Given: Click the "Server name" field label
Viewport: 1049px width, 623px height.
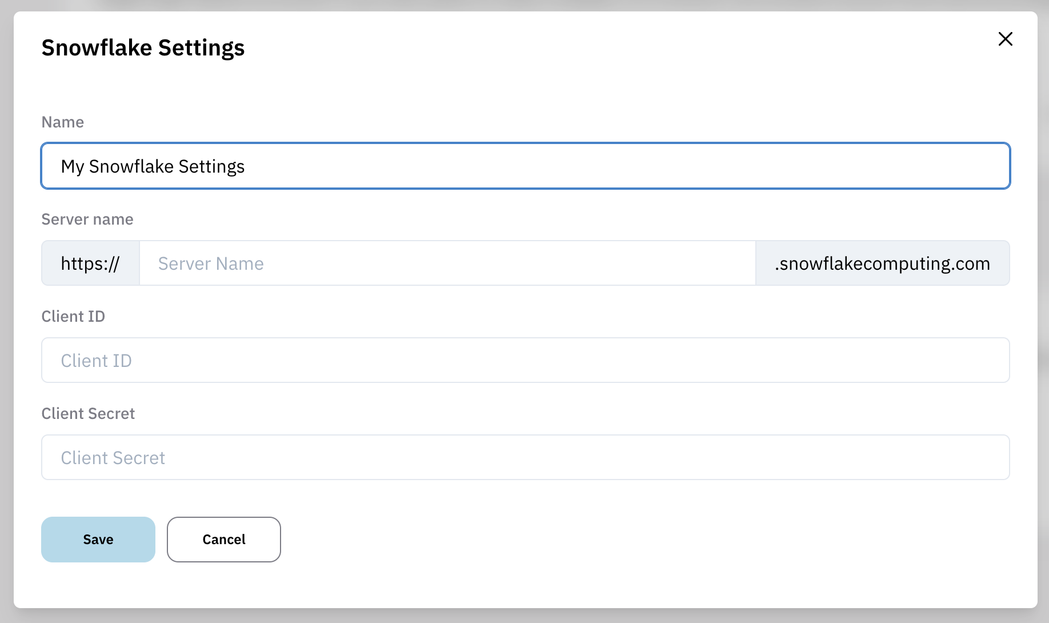Looking at the screenshot, I should 87,219.
